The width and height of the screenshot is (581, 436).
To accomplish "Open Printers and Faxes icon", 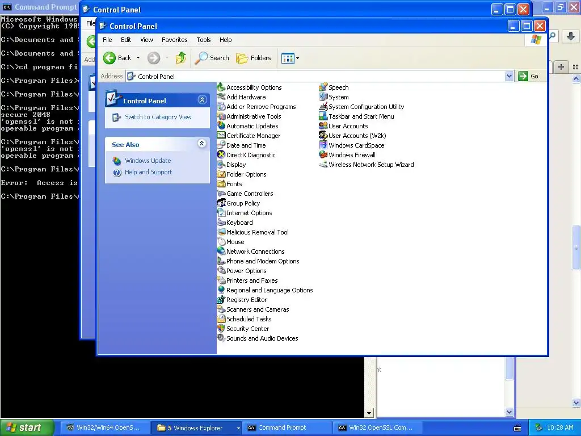I will click(x=221, y=280).
